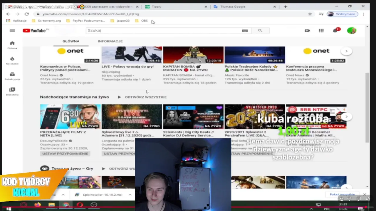Open Teraz na żywo – Gry heading
This screenshot has width=376, height=211.
pos(72,169)
